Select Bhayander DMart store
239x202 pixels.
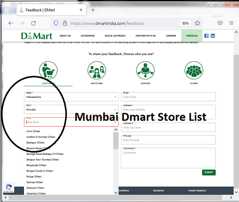coord(36,165)
